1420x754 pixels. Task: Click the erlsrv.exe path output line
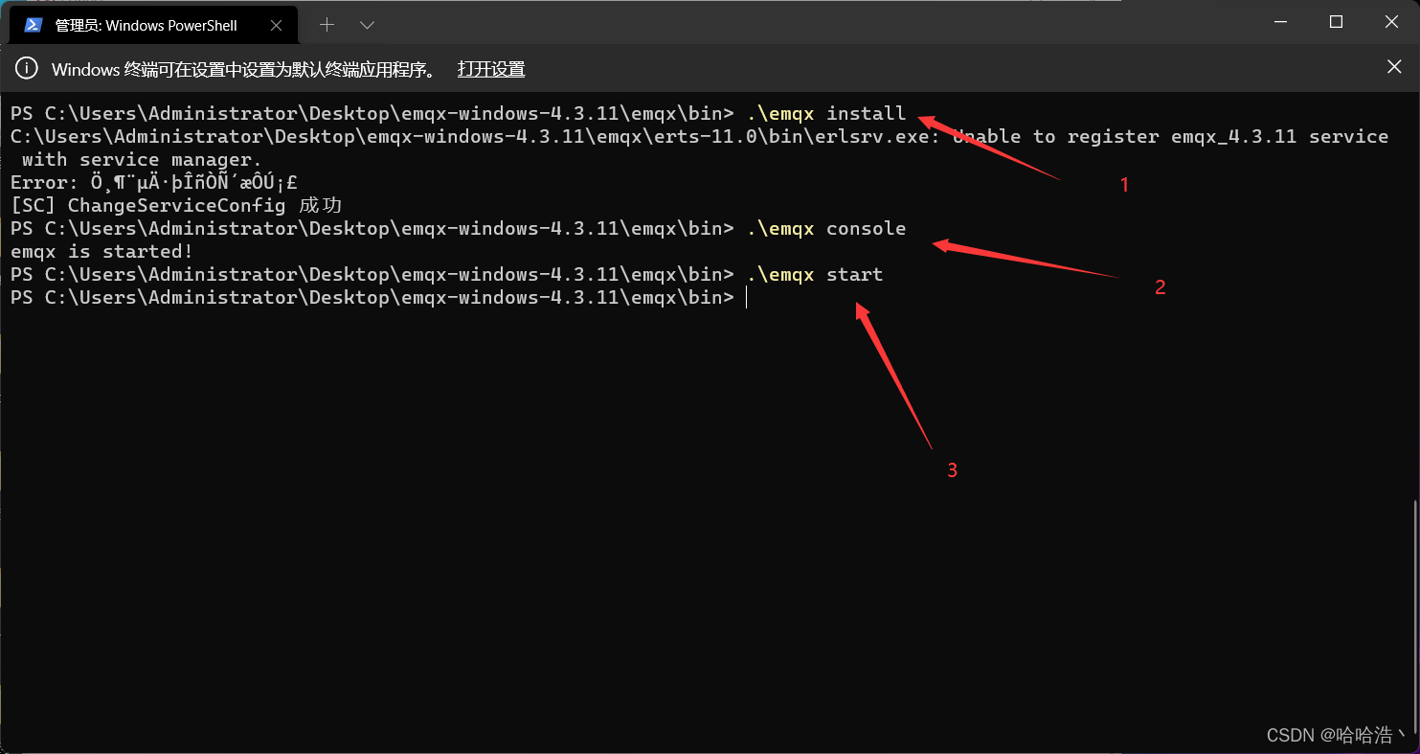(699, 137)
